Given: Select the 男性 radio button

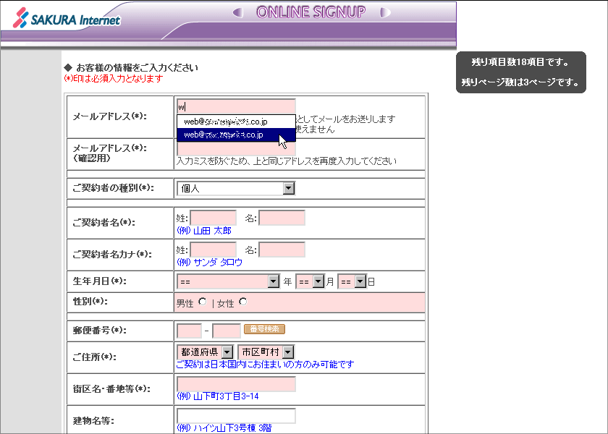Looking at the screenshot, I should pos(202,302).
